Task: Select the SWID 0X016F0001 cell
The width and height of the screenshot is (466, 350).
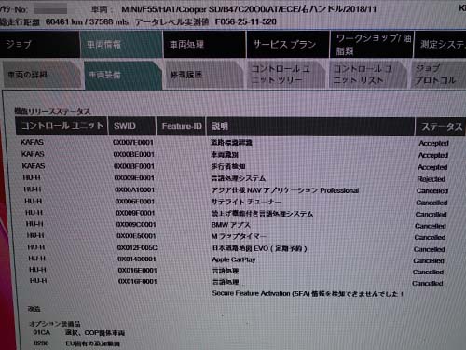Action: click(137, 281)
